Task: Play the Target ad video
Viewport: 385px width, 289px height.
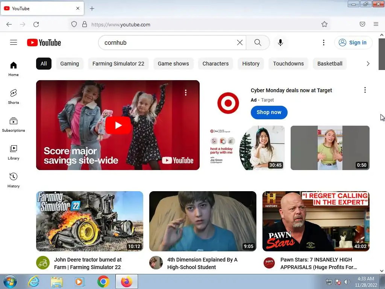Action: [118, 125]
